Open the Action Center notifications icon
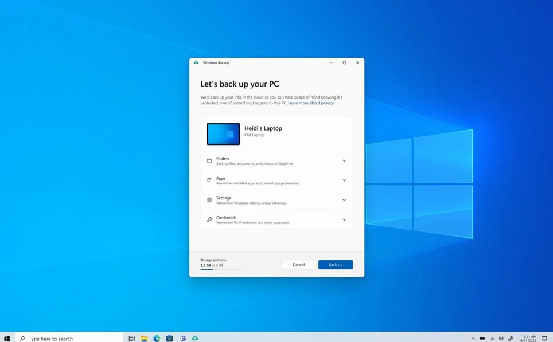Image resolution: width=553 pixels, height=342 pixels. [544, 339]
